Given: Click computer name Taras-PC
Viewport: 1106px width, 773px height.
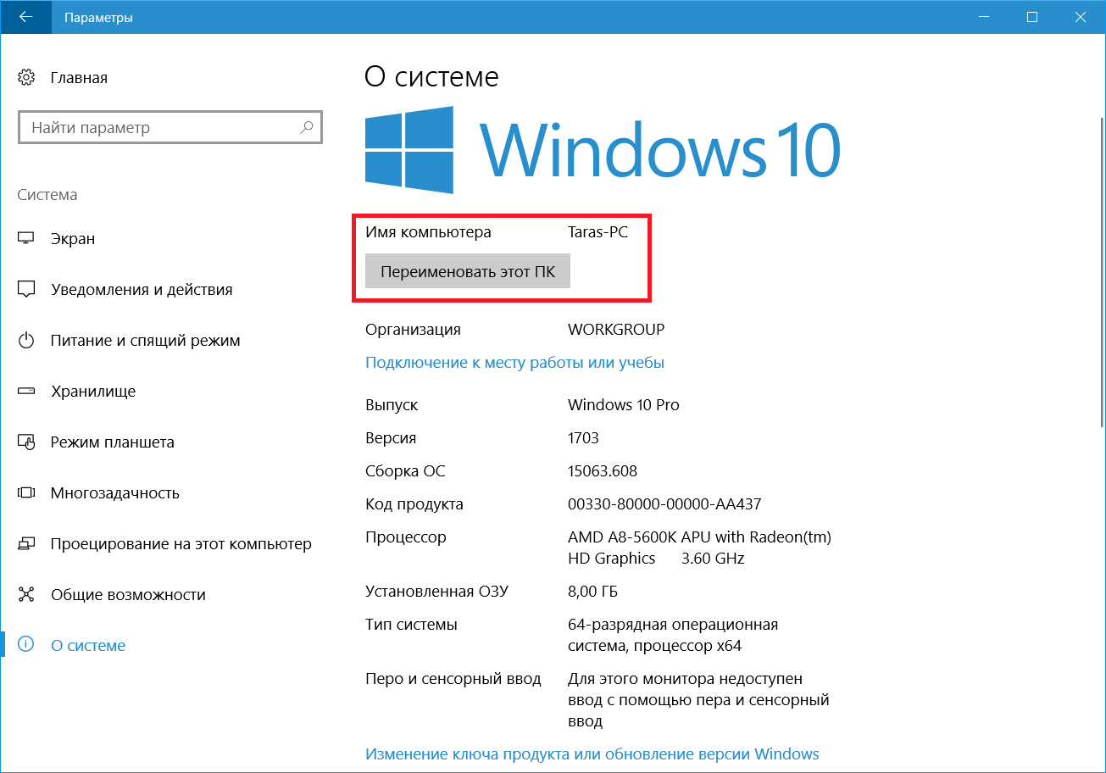Looking at the screenshot, I should click(598, 231).
